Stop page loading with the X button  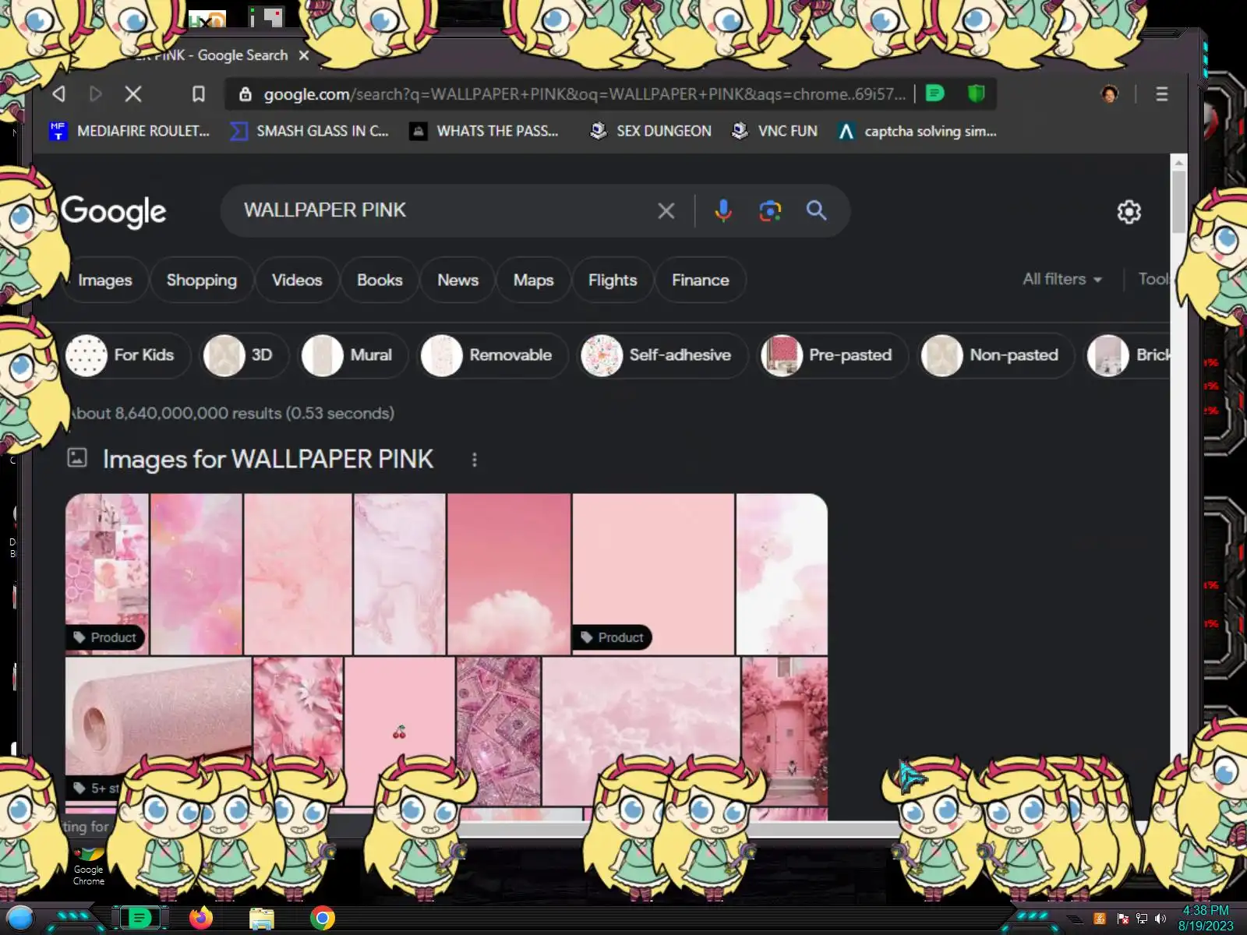click(x=133, y=94)
